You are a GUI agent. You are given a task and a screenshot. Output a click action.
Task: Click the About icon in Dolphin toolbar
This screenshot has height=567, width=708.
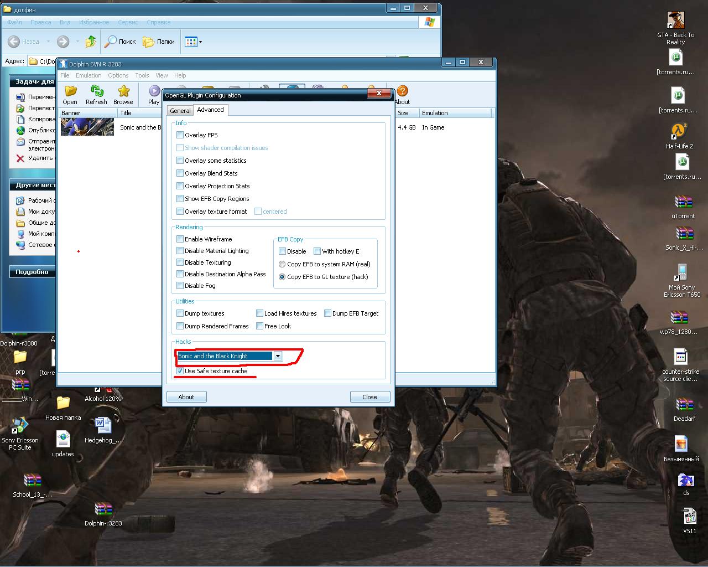pos(402,92)
